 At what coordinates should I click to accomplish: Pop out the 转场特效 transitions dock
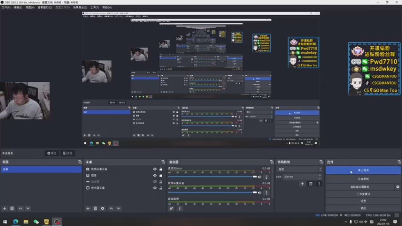coord(321,162)
